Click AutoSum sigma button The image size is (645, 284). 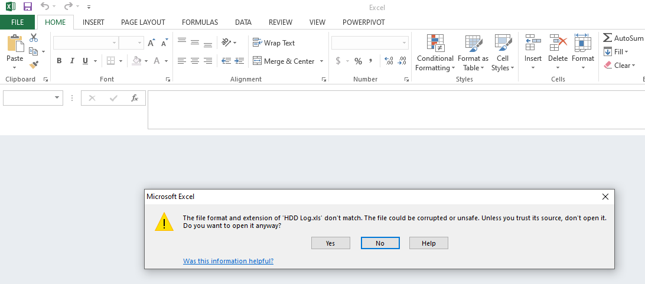pos(623,38)
